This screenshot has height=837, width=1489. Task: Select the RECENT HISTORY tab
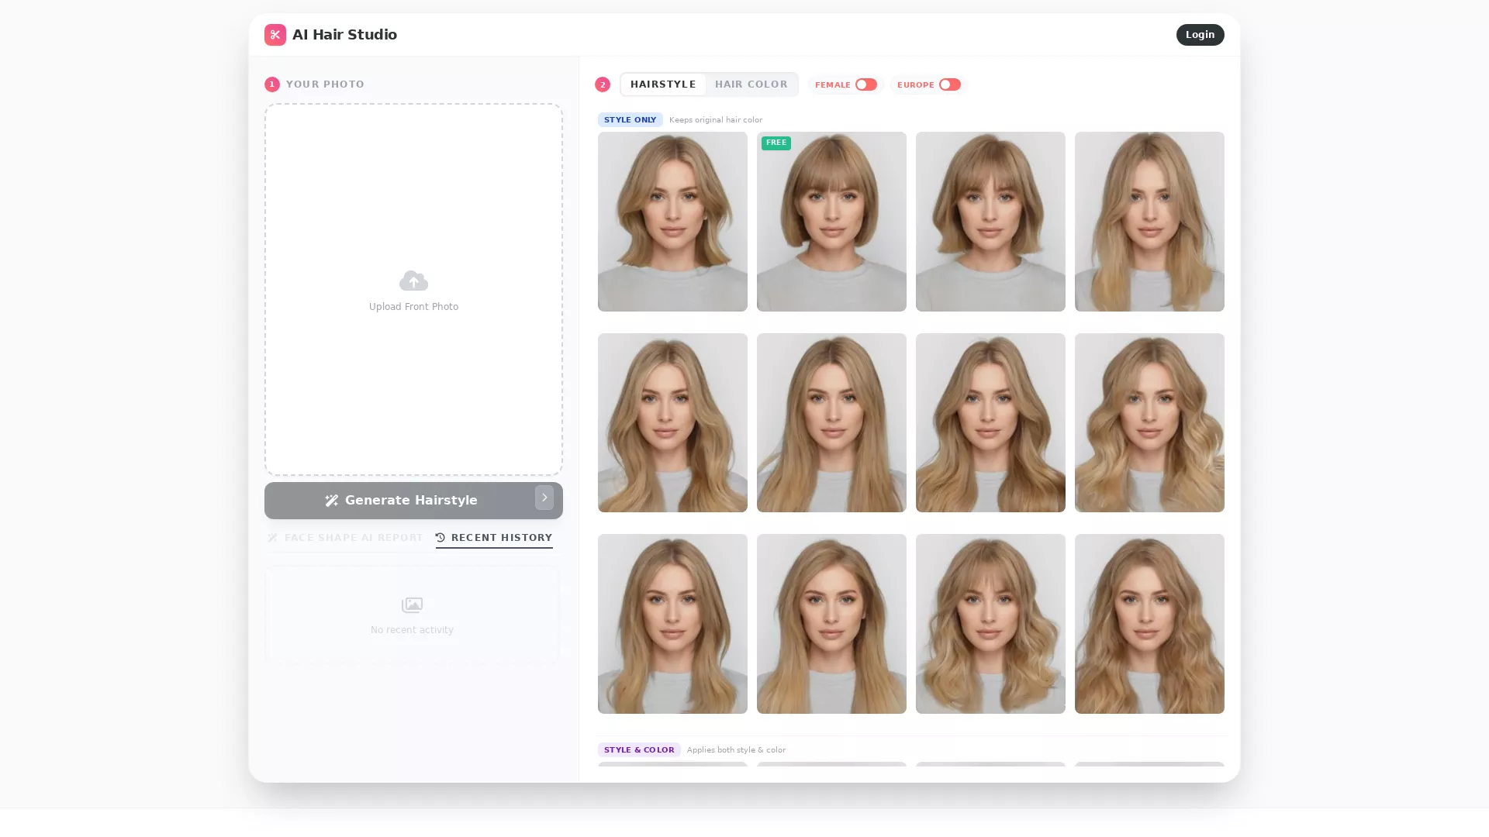(501, 537)
